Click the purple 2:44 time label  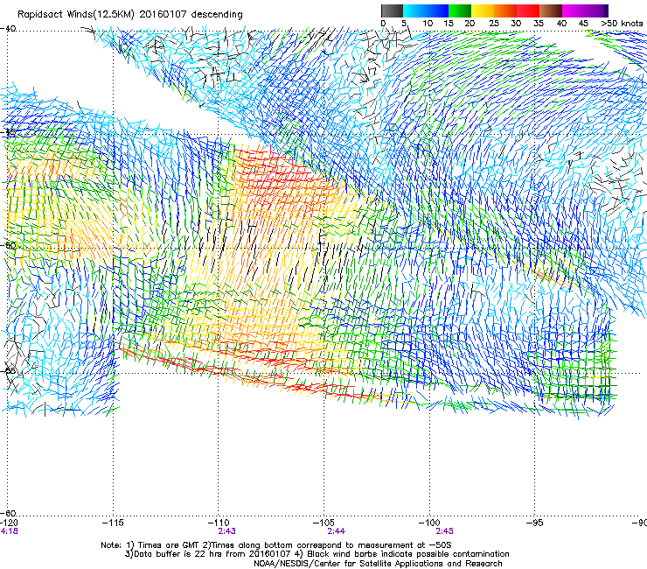pyautogui.click(x=337, y=531)
